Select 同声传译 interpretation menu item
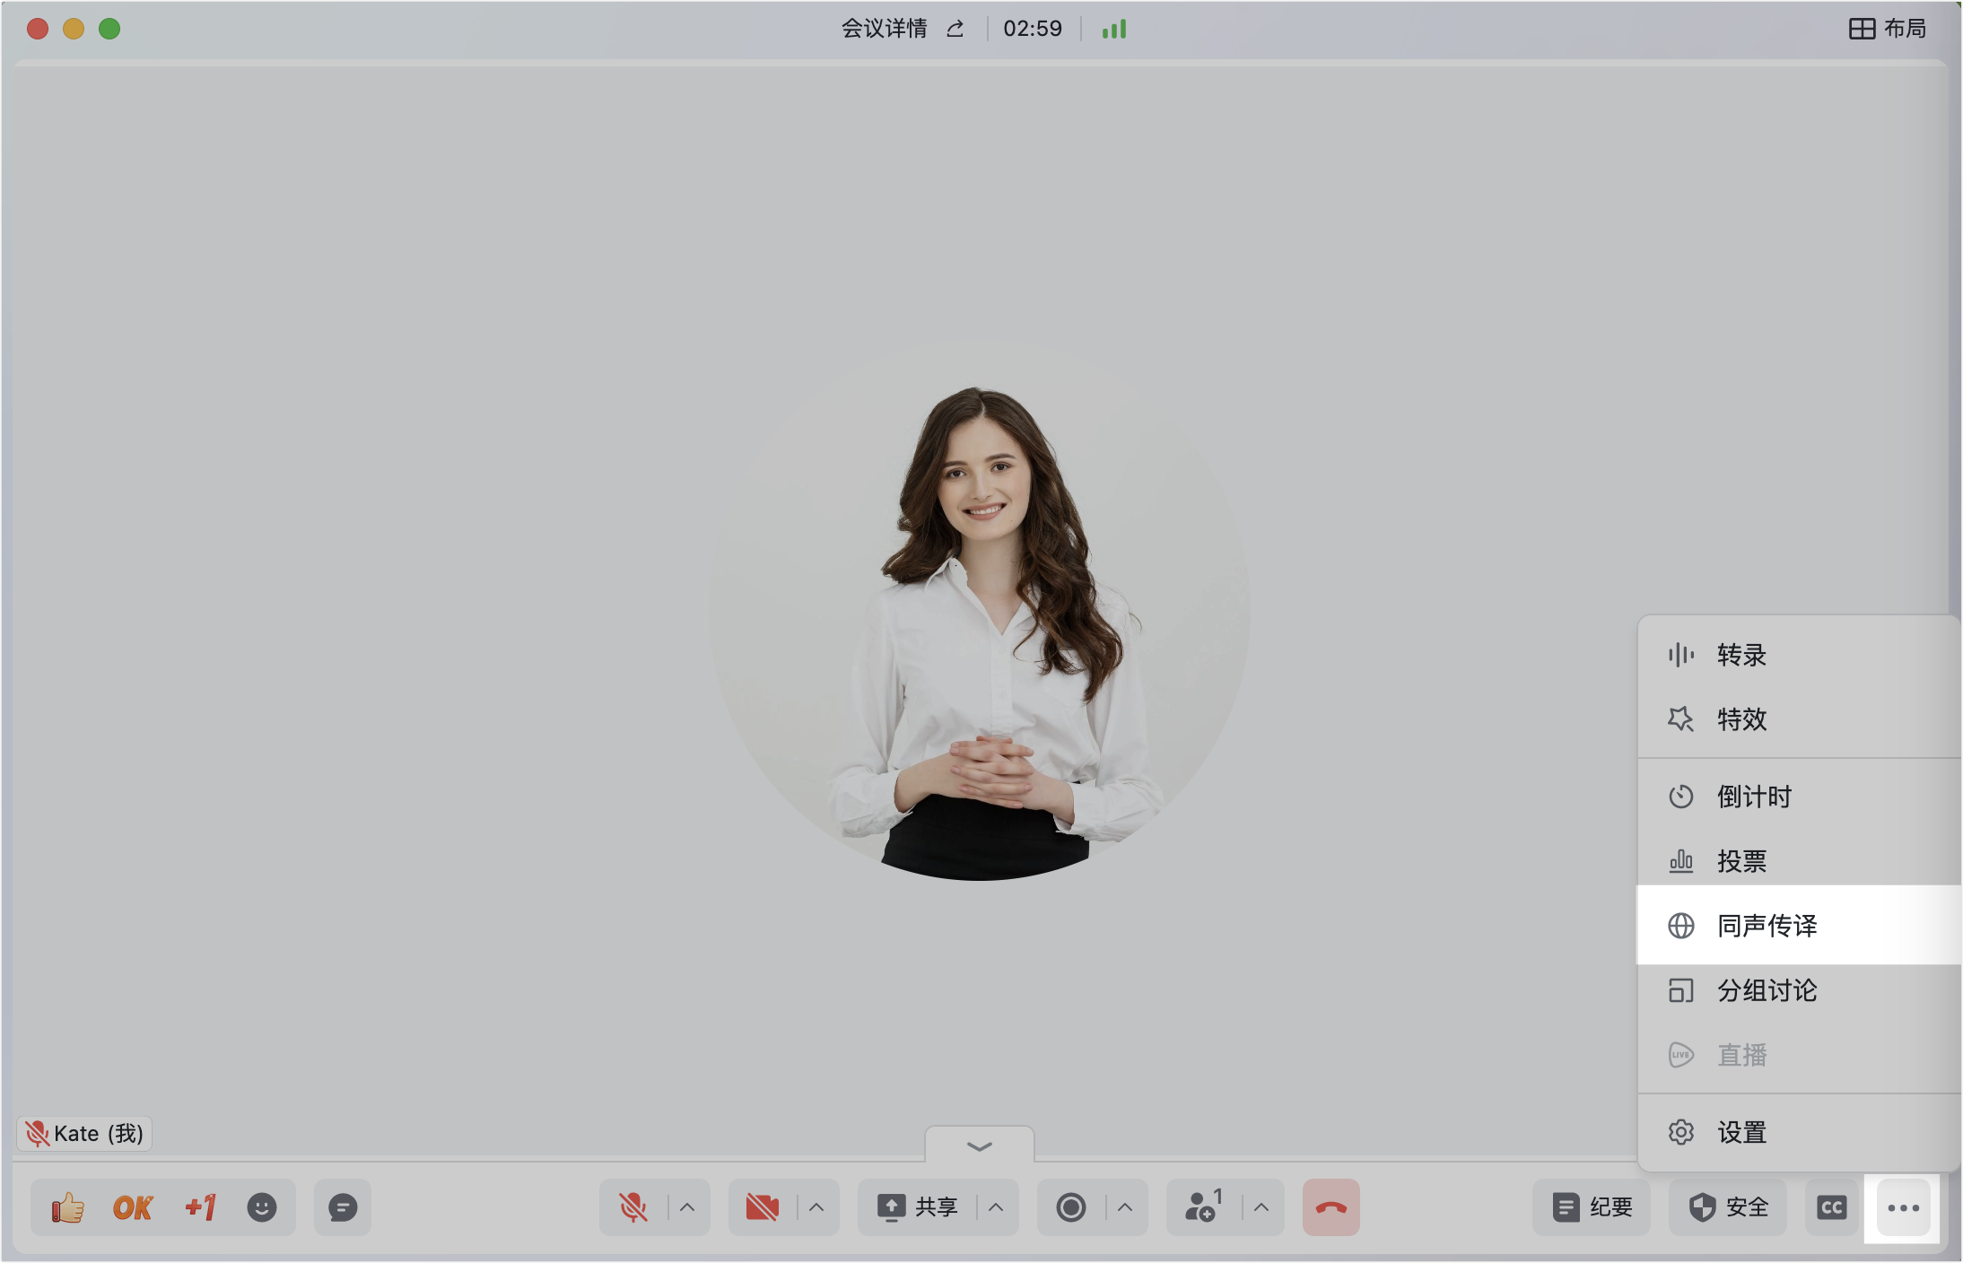The width and height of the screenshot is (1963, 1263). point(1799,926)
